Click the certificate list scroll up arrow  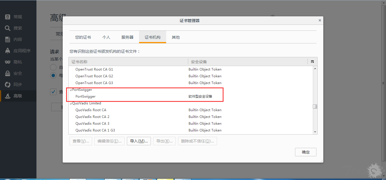pos(315,69)
